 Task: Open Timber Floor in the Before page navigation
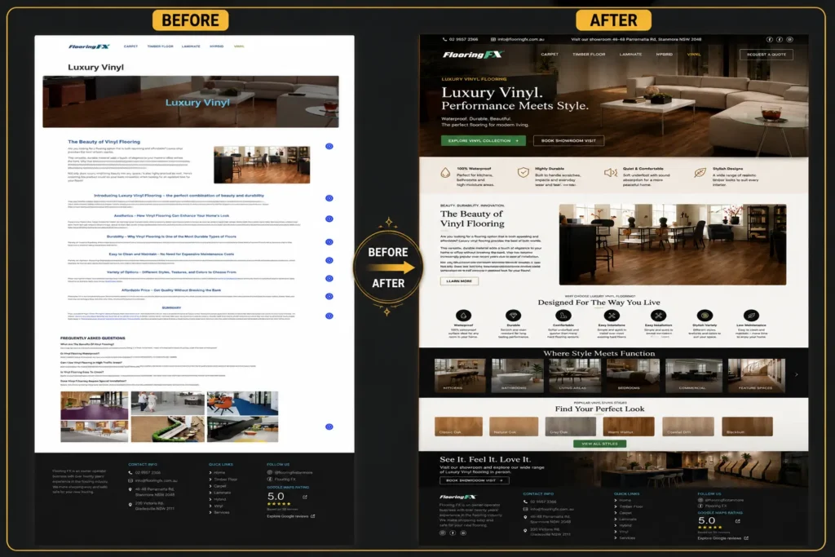coord(161,46)
